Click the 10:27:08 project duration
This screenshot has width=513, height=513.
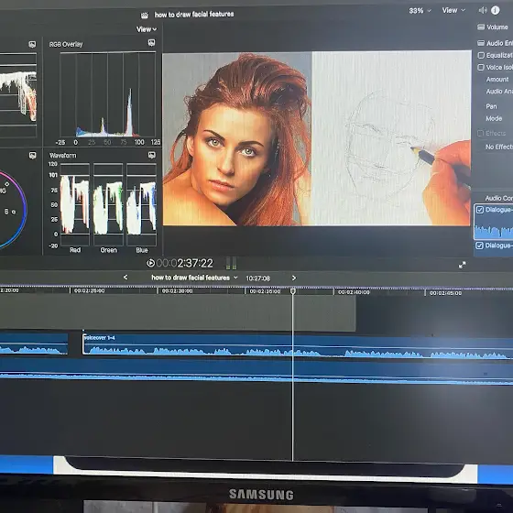(257, 278)
